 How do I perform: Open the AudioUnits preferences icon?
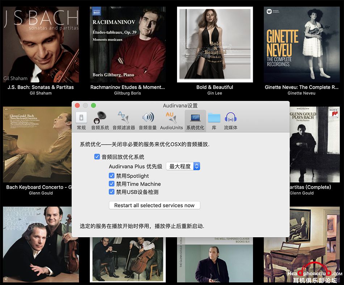(x=171, y=121)
